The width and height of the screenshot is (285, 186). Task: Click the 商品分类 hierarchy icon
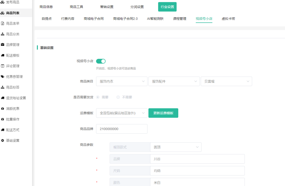[2, 34]
